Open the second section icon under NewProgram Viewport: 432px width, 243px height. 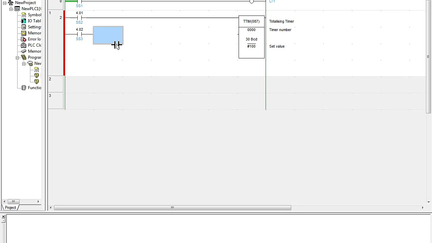(x=36, y=82)
